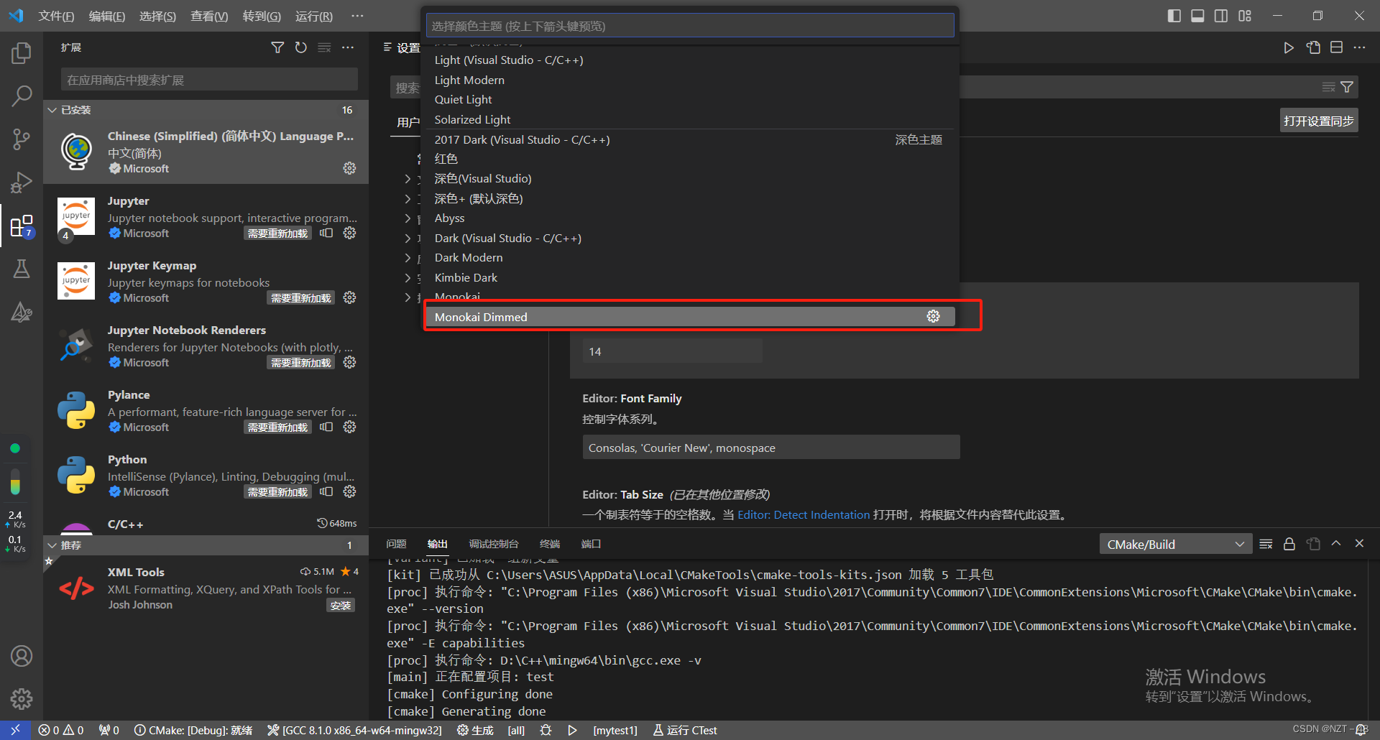Viewport: 1380px width, 740px height.
Task: Toggle output scroll lock
Action: coord(1289,544)
